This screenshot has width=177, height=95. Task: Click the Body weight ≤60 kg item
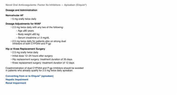(x=28, y=34)
